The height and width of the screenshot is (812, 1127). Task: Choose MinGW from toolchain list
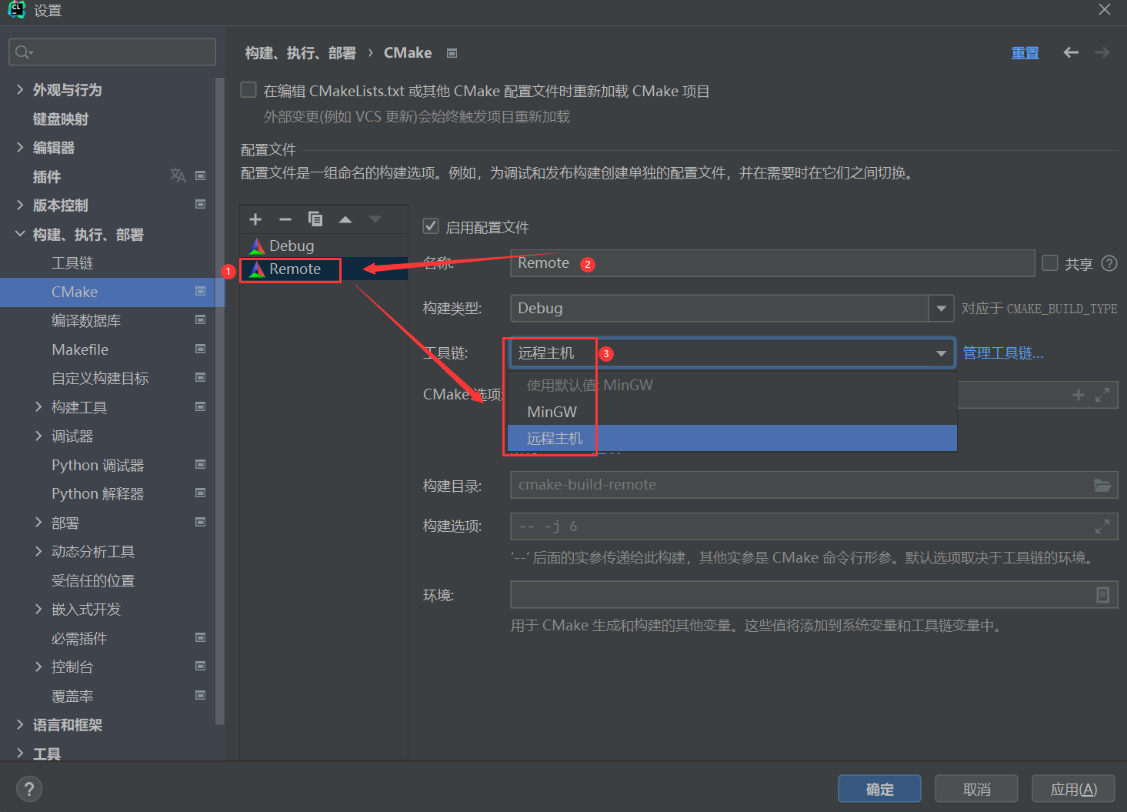pos(732,412)
